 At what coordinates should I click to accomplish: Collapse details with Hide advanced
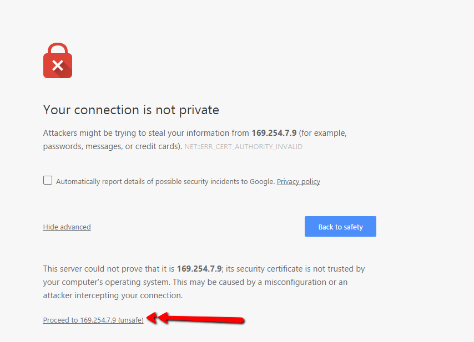pos(67,227)
